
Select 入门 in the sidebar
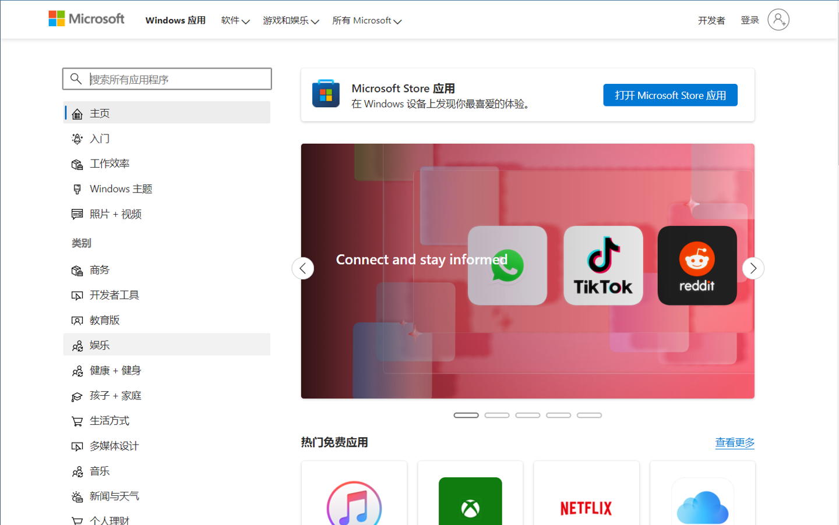[x=167, y=139]
